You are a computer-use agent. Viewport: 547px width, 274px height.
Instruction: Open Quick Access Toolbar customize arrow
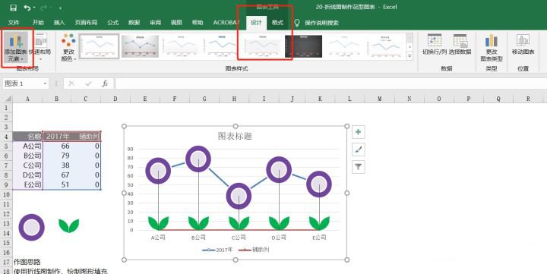point(60,8)
